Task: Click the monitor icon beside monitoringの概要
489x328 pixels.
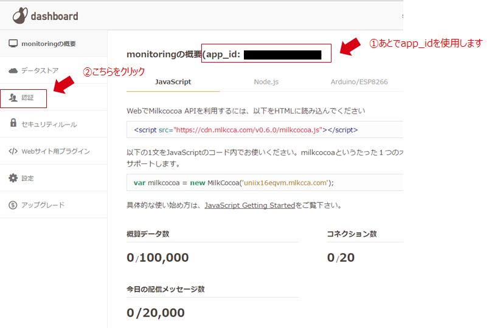Action: tap(13, 44)
